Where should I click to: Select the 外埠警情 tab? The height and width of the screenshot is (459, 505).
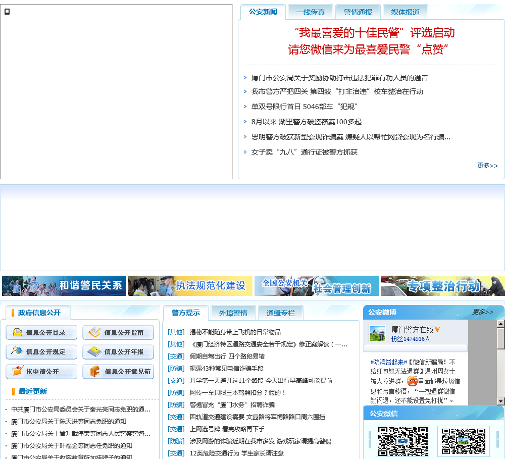point(233,313)
